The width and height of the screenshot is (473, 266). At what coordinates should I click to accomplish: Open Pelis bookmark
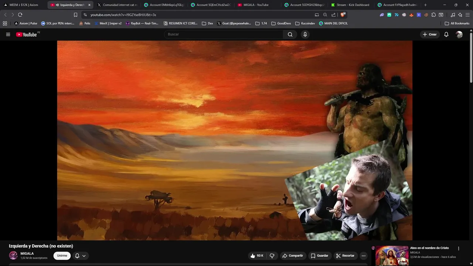[x=85, y=23]
